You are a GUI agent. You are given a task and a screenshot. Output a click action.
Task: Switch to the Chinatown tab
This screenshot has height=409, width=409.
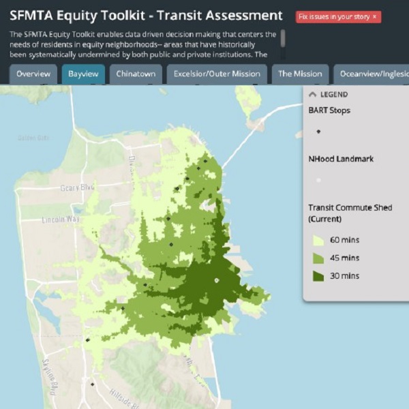[136, 74]
